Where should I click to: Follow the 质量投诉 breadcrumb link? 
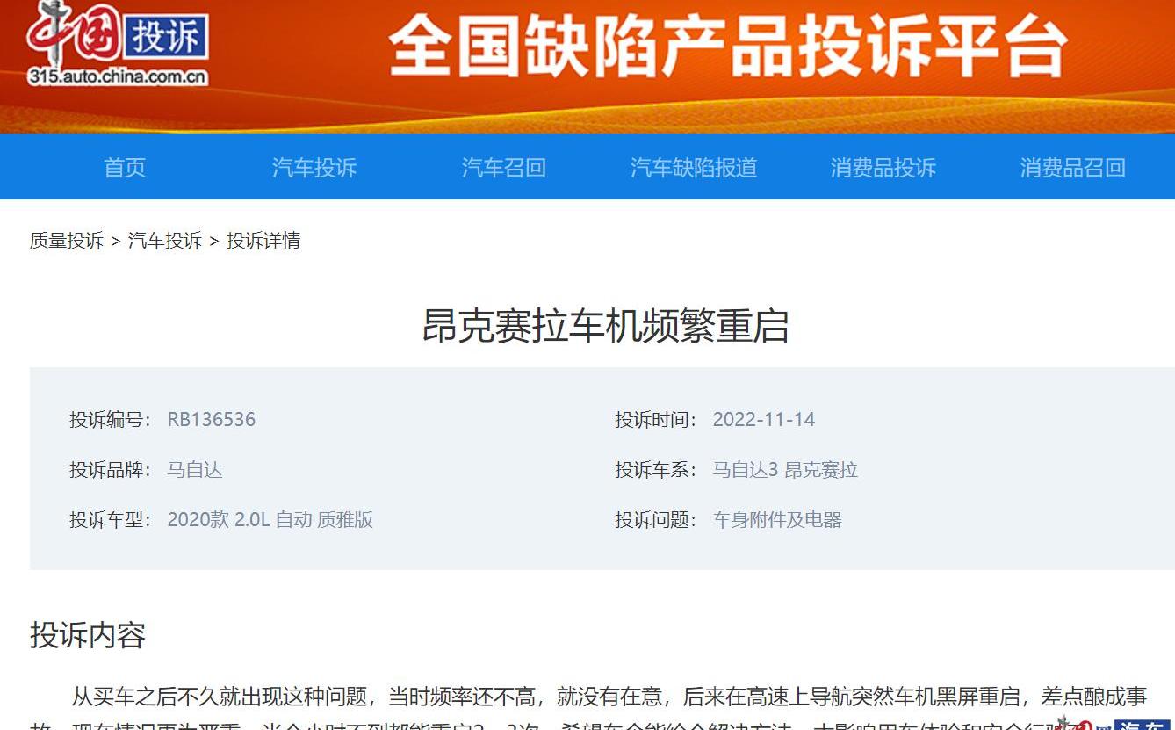(x=67, y=241)
